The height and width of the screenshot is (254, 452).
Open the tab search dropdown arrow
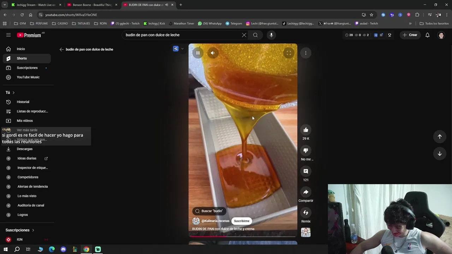(x=5, y=5)
